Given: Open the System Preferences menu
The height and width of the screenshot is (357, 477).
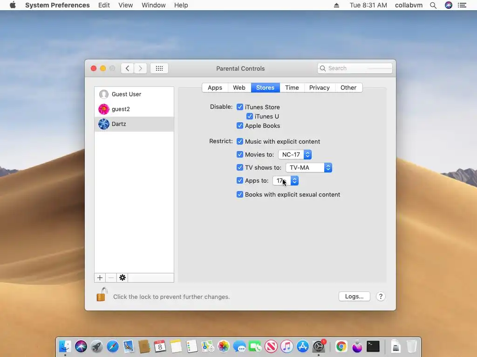Looking at the screenshot, I should click(x=57, y=5).
